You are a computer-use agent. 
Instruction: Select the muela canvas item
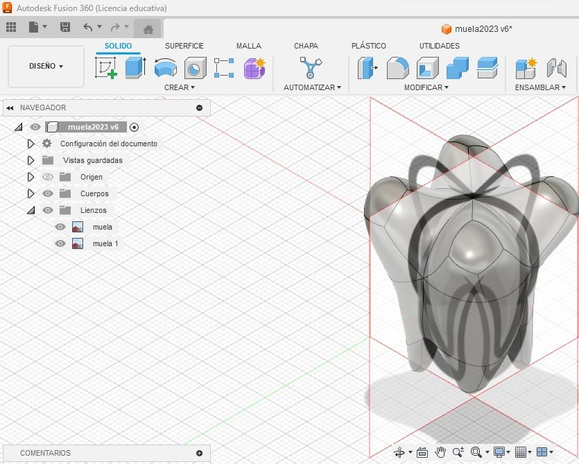(103, 227)
